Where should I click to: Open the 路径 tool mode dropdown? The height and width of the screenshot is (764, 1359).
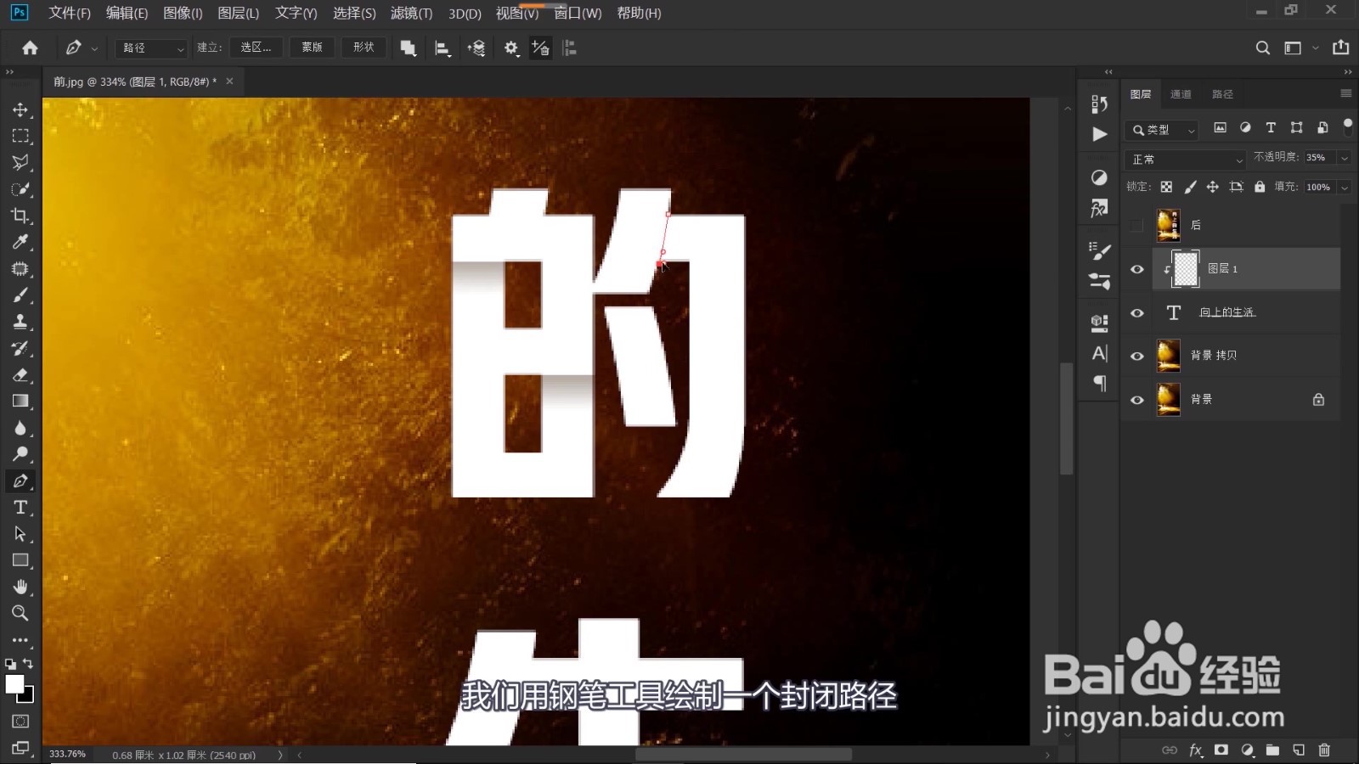coord(151,48)
